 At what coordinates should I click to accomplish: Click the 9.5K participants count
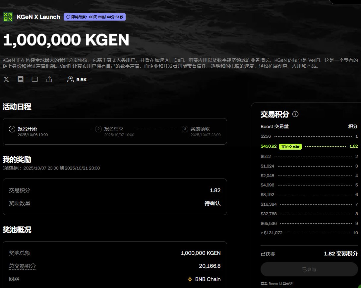click(82, 80)
